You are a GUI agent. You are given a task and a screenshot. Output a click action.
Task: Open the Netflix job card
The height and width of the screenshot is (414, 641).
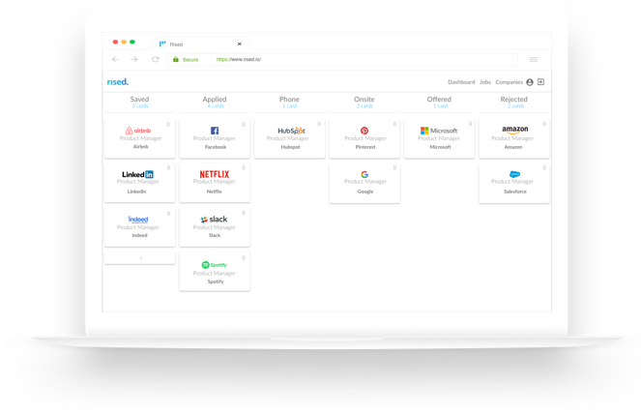pos(215,183)
